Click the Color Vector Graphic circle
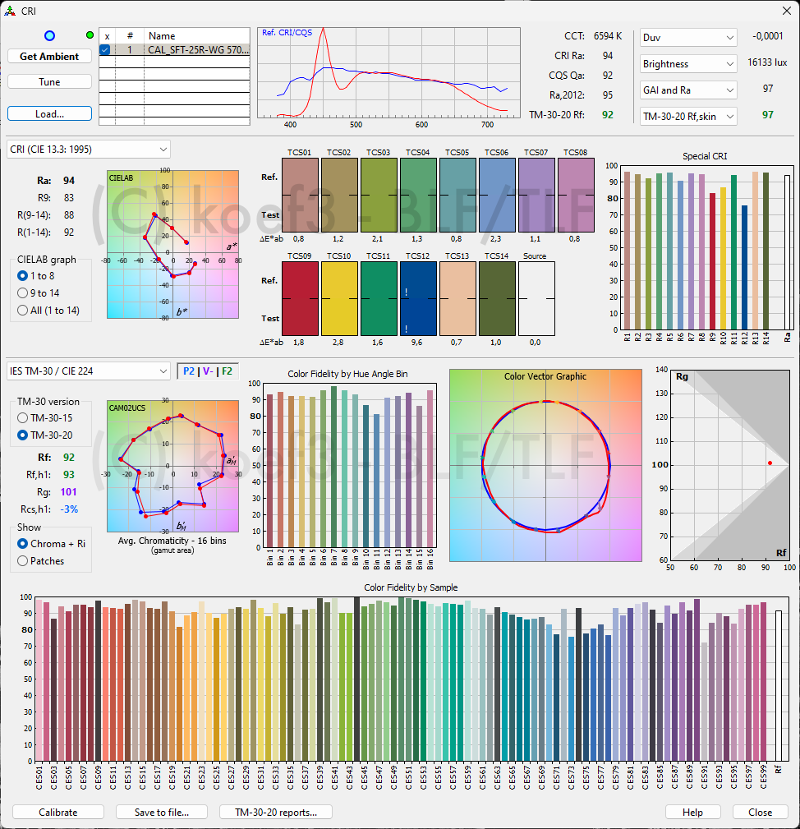The height and width of the screenshot is (829, 800). [545, 465]
